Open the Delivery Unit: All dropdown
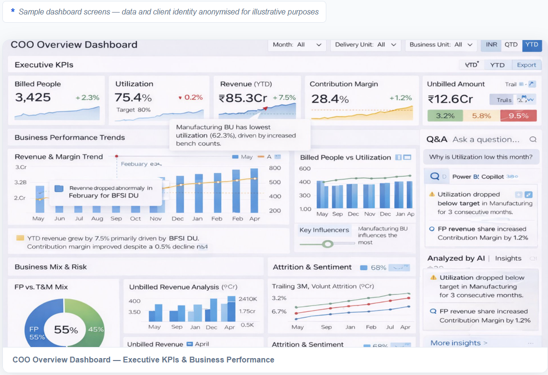Screen dimensions: 548x375 click(365, 45)
